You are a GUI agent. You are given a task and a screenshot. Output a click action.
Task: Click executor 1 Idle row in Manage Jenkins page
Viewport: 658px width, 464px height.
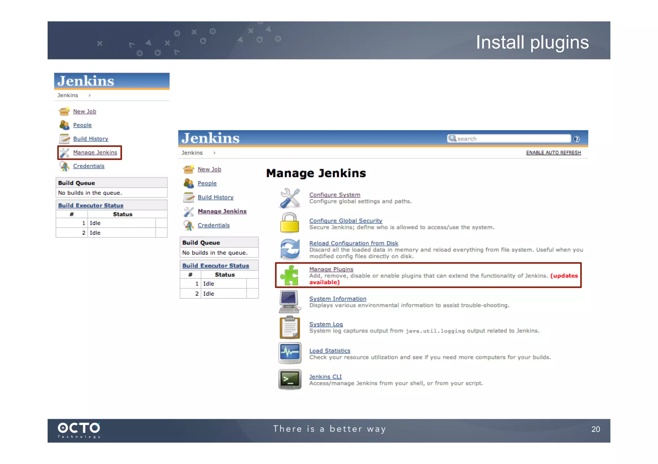[x=219, y=284]
